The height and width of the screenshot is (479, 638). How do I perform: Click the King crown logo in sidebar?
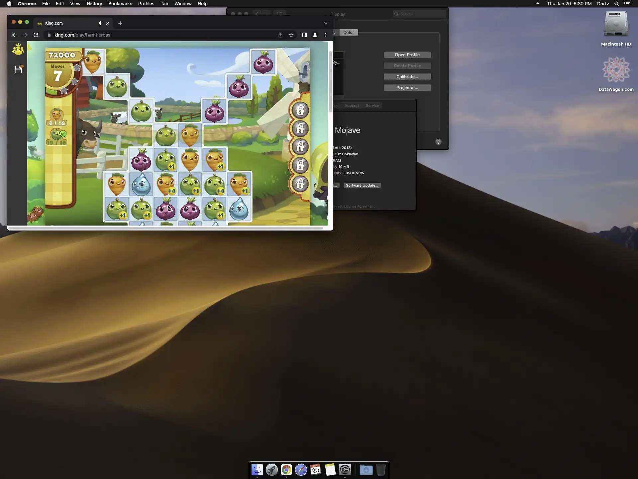click(18, 50)
